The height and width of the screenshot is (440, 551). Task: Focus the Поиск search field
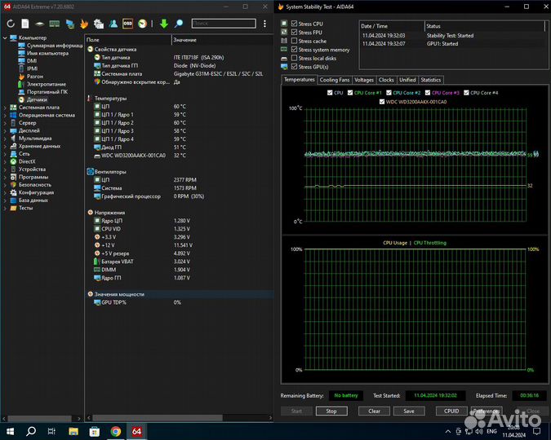pos(224,24)
